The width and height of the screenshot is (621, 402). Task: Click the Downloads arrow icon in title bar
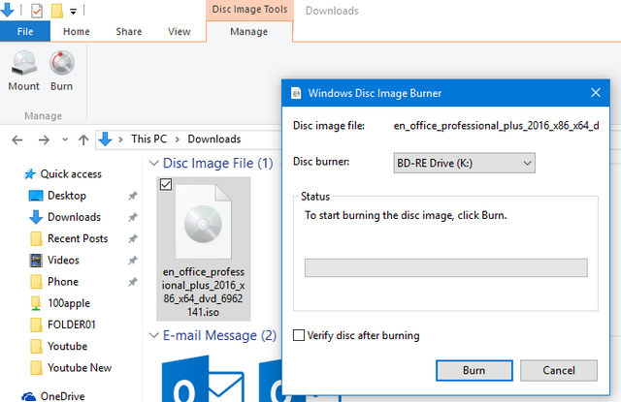point(8,10)
